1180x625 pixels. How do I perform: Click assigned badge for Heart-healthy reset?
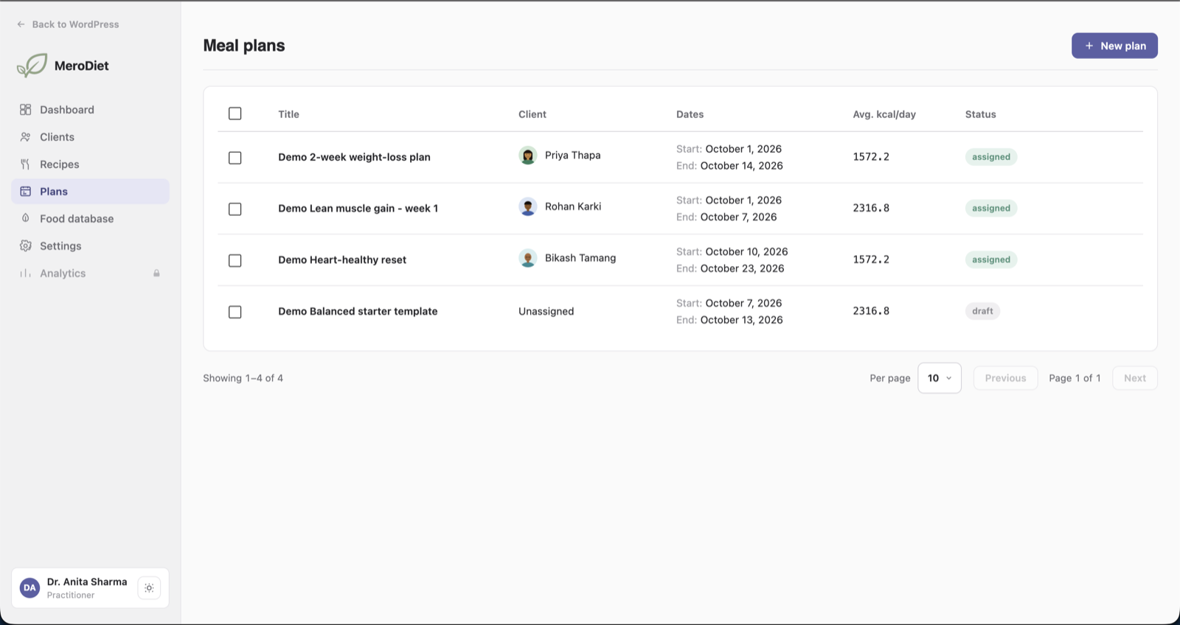990,260
